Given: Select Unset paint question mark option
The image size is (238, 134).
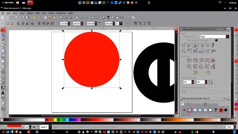Looking at the screenshot, I should [216, 110].
